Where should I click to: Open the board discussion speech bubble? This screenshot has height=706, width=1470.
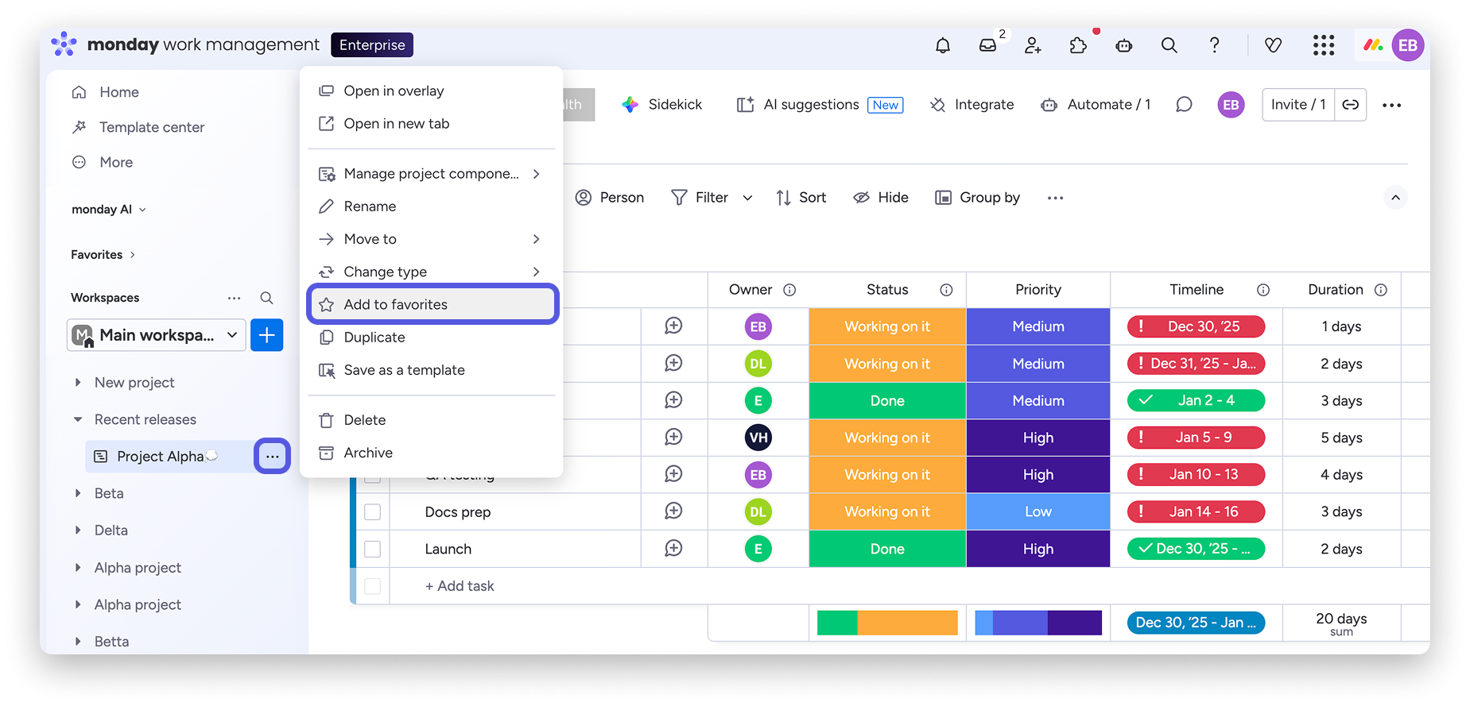click(1184, 105)
